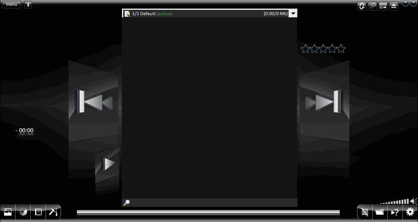
Task: Rate the track two stars
Action: click(x=314, y=49)
